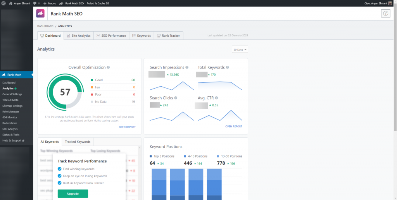Viewport: 397px width, 200px height.
Task: Click help icon beside Avg. CTR
Action: [x=217, y=98]
